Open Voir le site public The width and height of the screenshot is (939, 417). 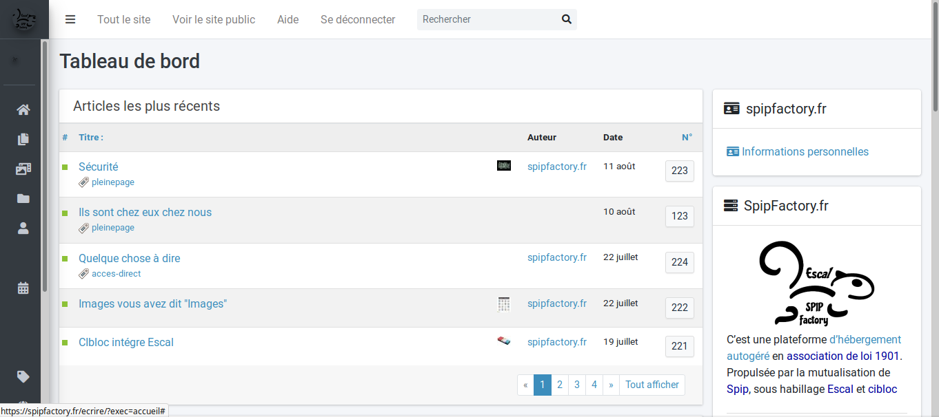tap(214, 19)
